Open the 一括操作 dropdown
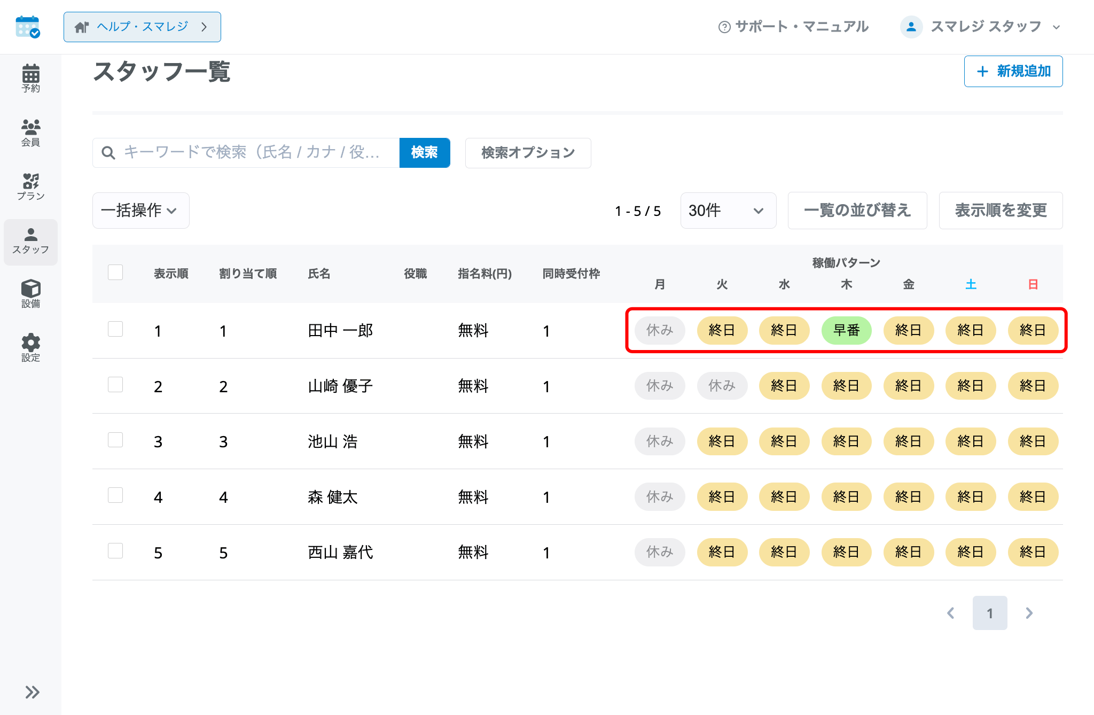The width and height of the screenshot is (1094, 715). [x=140, y=211]
